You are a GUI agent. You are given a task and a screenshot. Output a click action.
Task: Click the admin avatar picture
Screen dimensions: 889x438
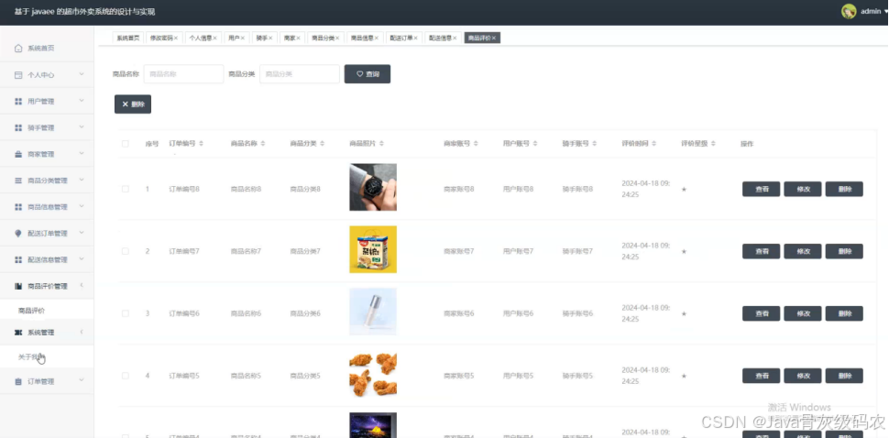click(849, 11)
